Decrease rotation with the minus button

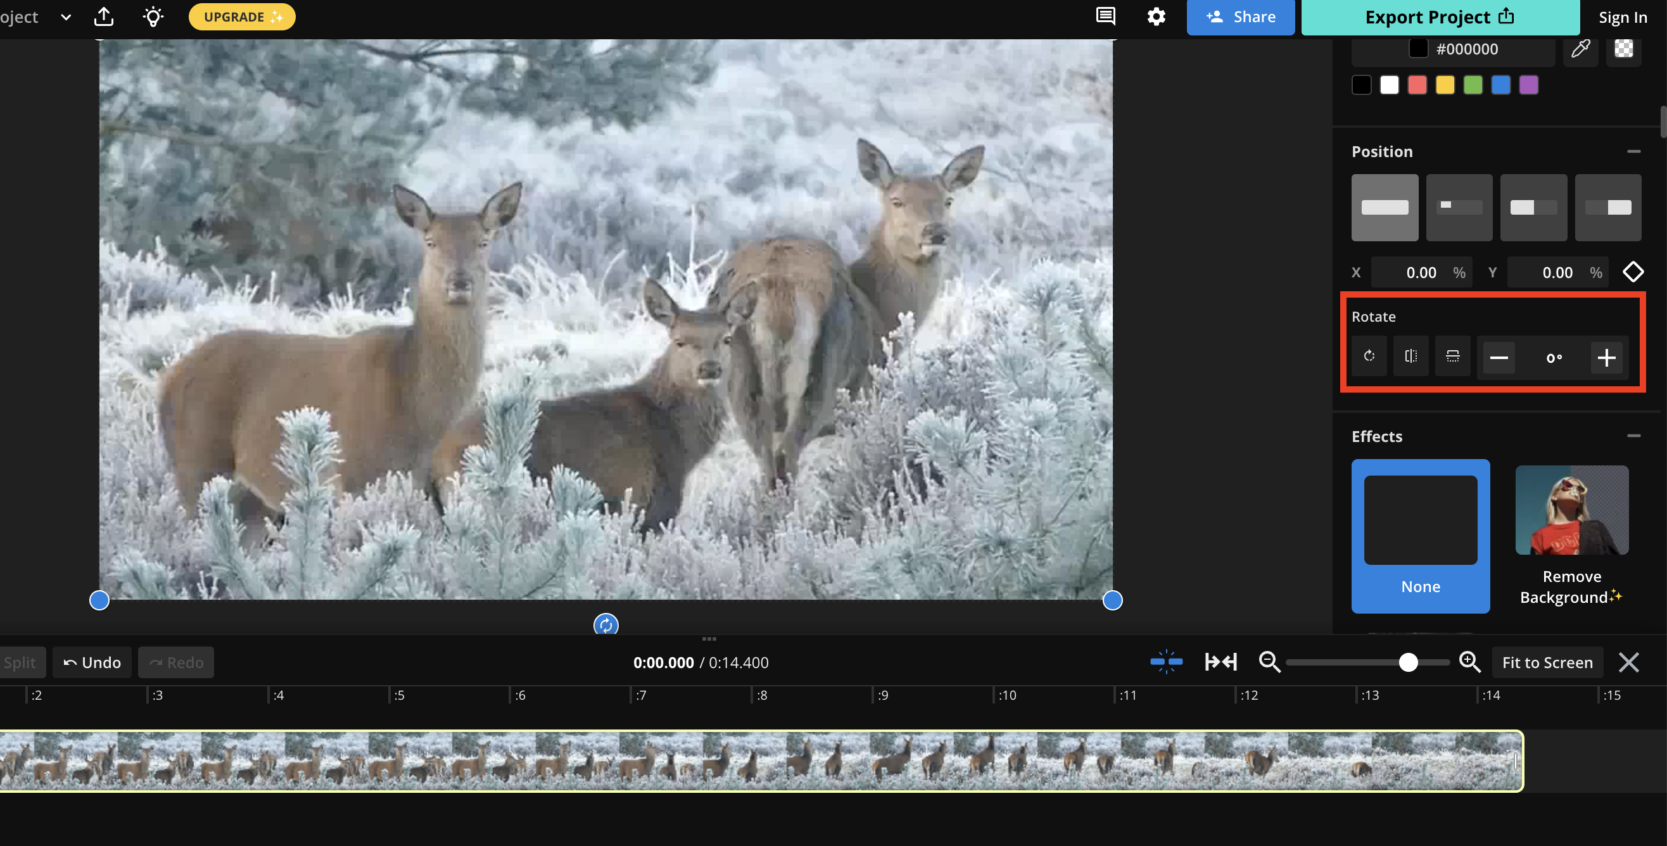tap(1499, 357)
